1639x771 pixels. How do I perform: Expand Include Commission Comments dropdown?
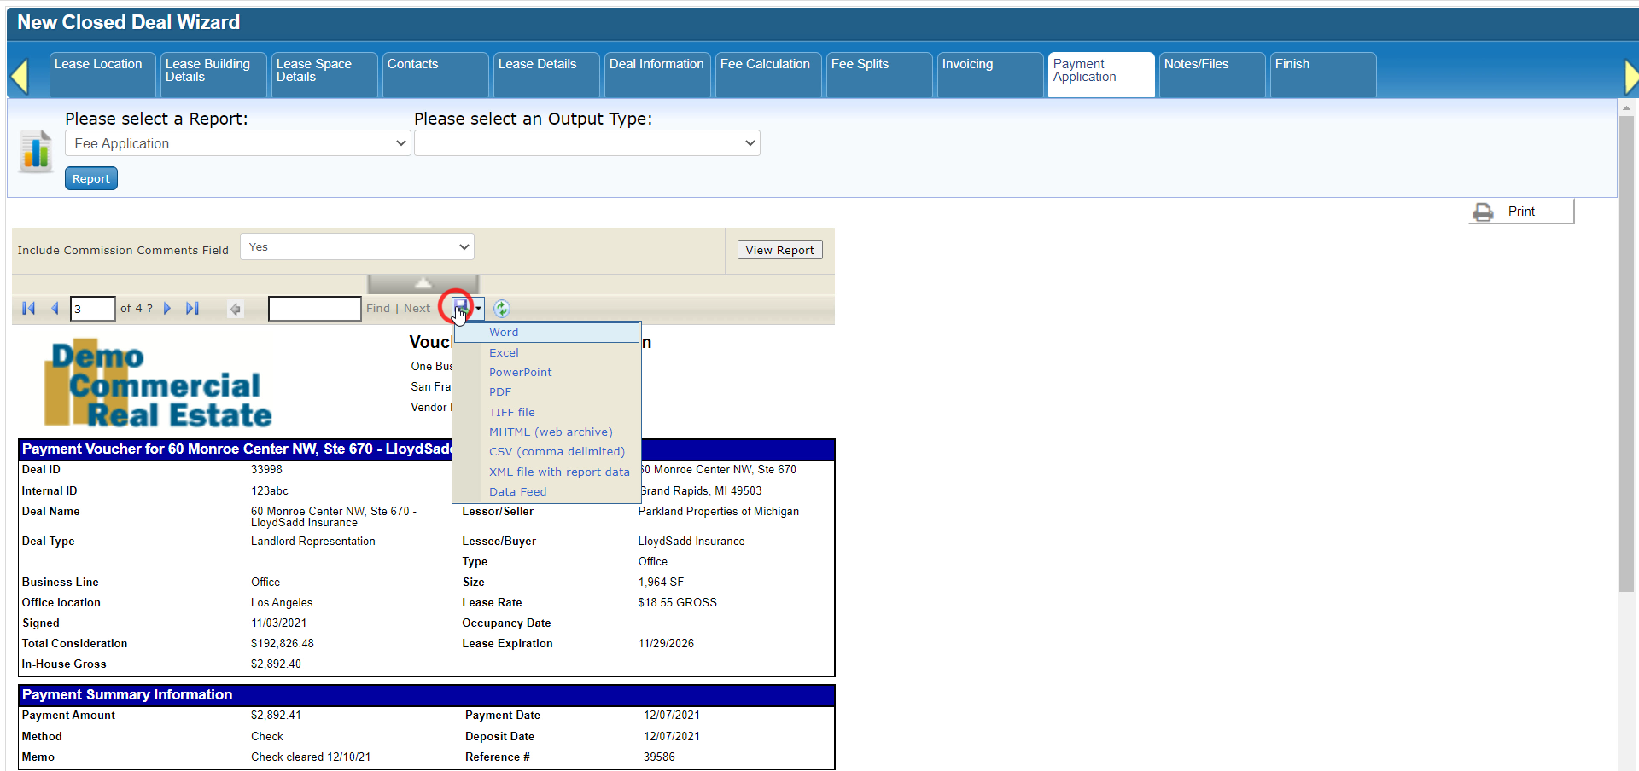(357, 247)
